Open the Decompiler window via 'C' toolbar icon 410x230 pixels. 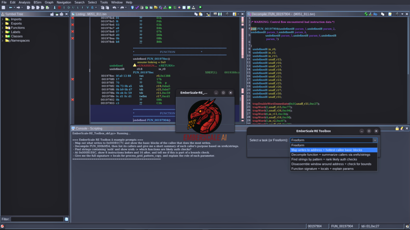click(x=160, y=8)
